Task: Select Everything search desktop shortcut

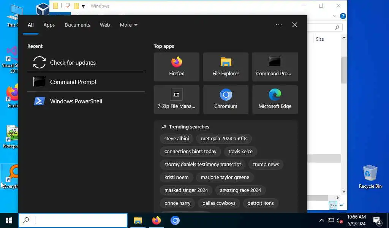Action: point(10,176)
